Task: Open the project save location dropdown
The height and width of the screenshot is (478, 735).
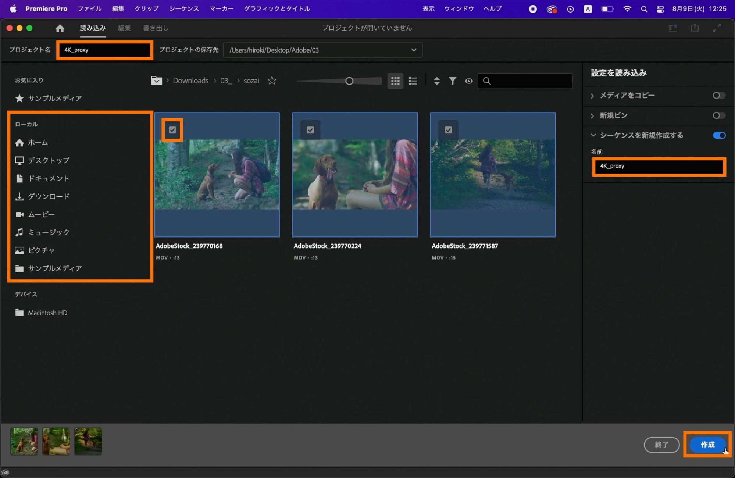Action: (x=414, y=50)
